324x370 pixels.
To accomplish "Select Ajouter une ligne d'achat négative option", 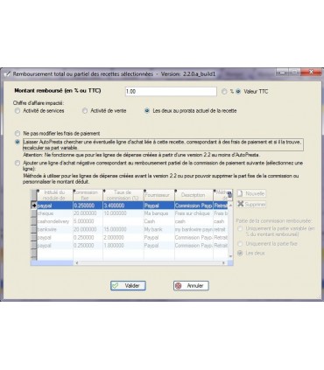I will [18, 163].
